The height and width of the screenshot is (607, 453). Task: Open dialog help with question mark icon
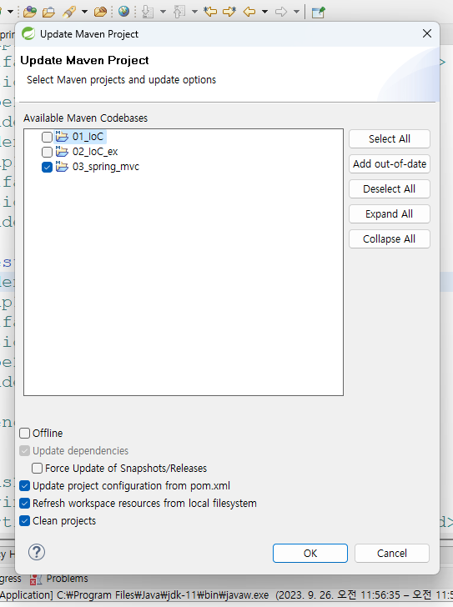(37, 553)
